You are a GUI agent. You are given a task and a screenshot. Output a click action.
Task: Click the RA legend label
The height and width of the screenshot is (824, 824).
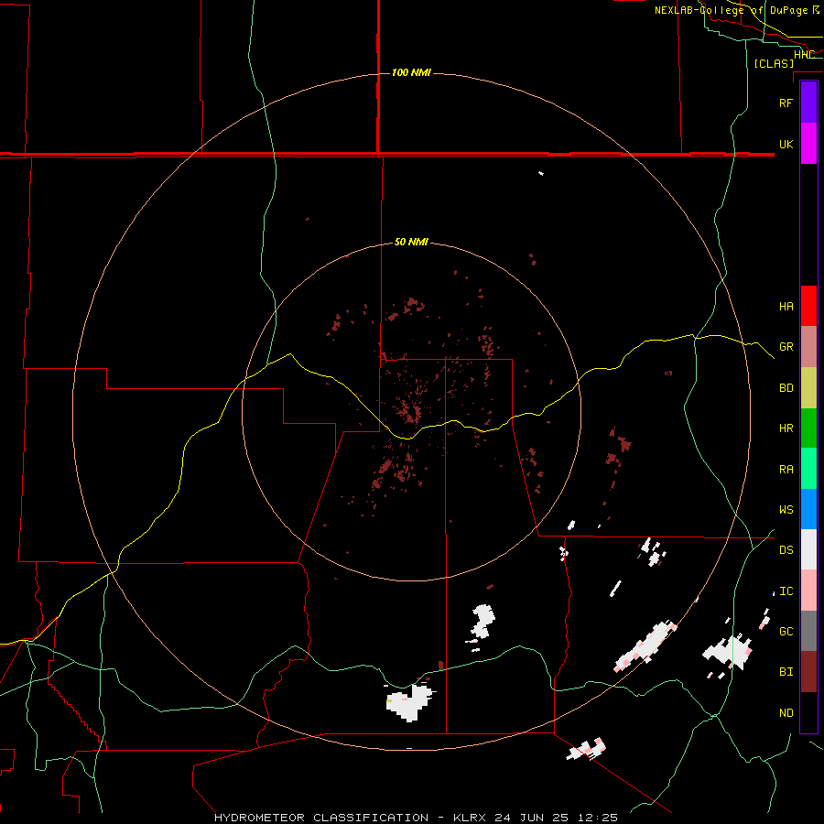[x=786, y=470]
